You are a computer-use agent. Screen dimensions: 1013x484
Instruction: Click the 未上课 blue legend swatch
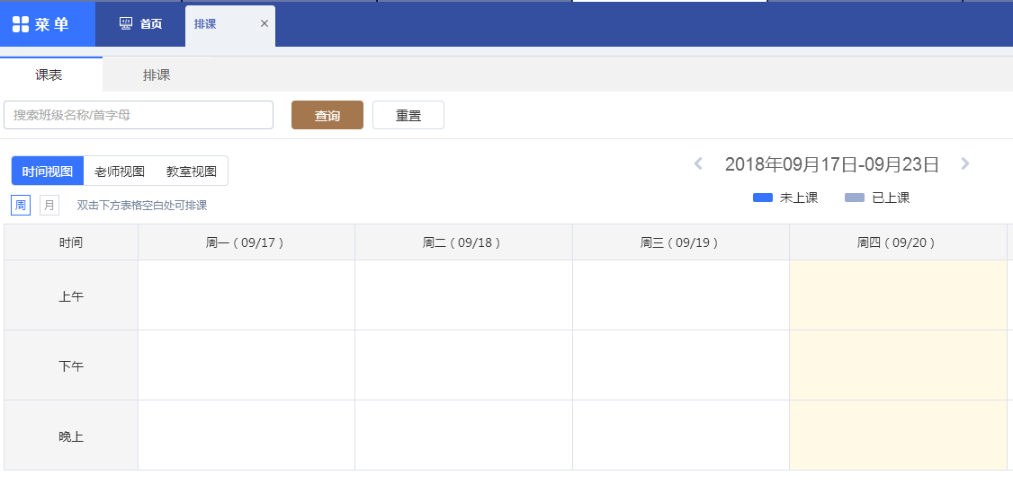tap(763, 198)
